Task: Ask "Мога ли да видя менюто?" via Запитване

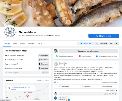Action: click(x=43, y=60)
